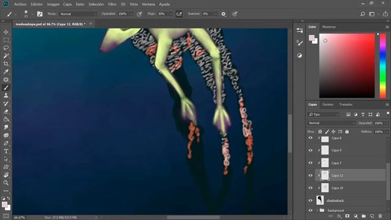Select the Eyedropper tool
Screen dimensions: 391x220
pos(6,72)
